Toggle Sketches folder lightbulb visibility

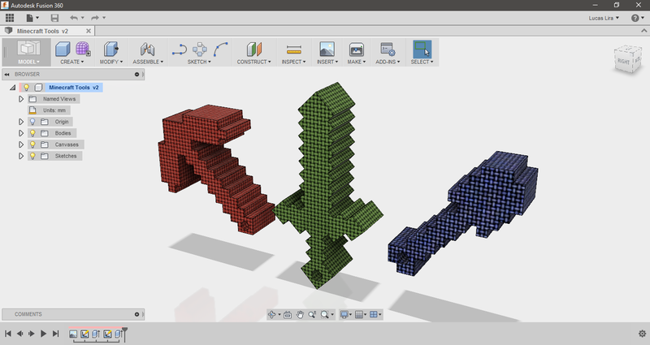tap(32, 156)
